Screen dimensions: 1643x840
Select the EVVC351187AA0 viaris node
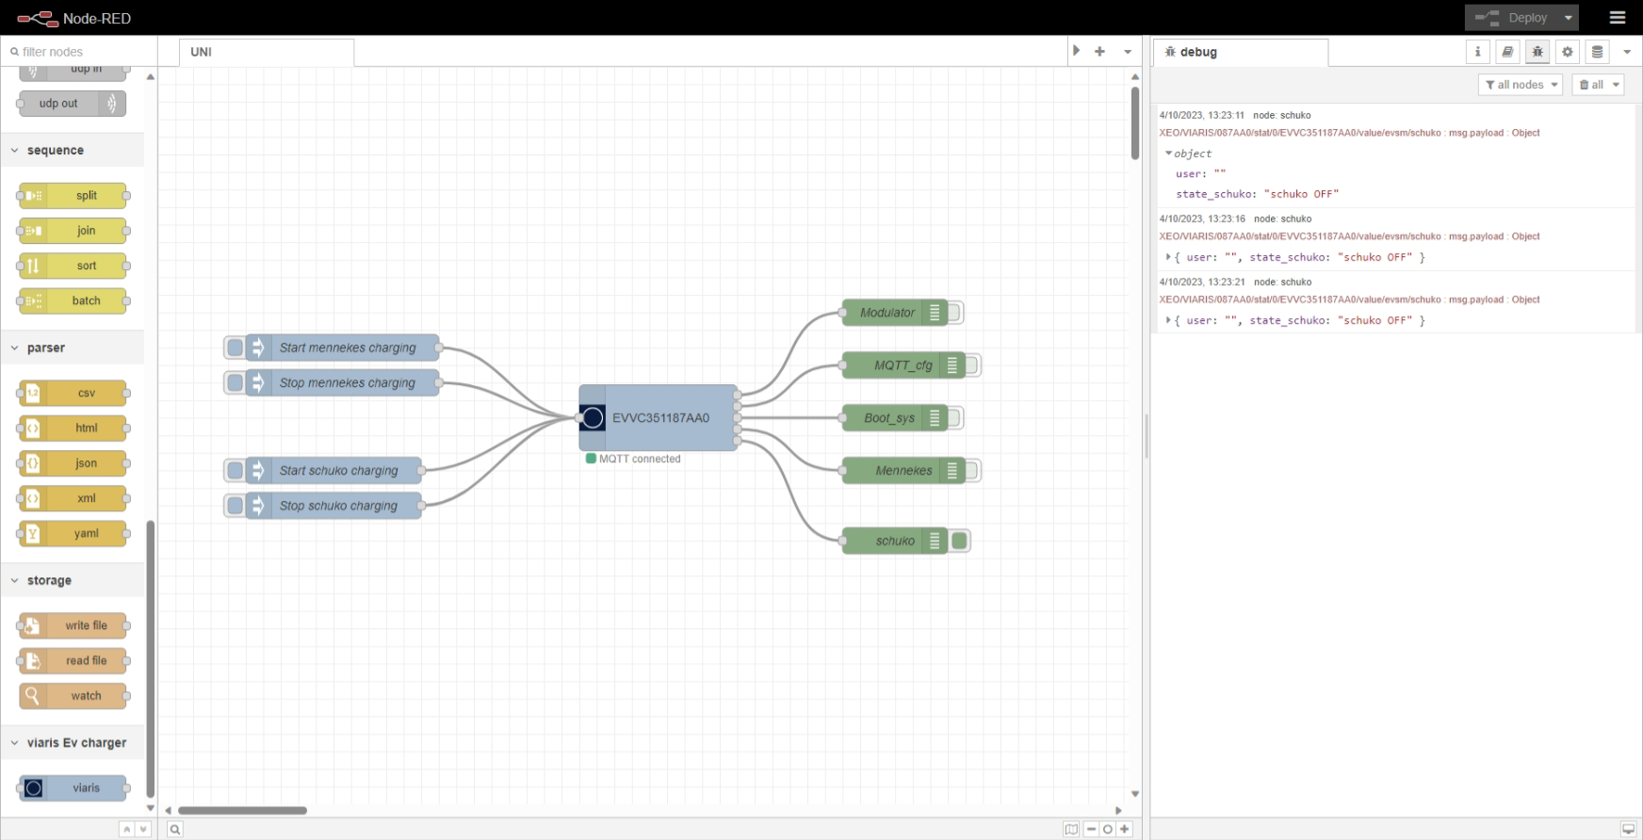[659, 417]
